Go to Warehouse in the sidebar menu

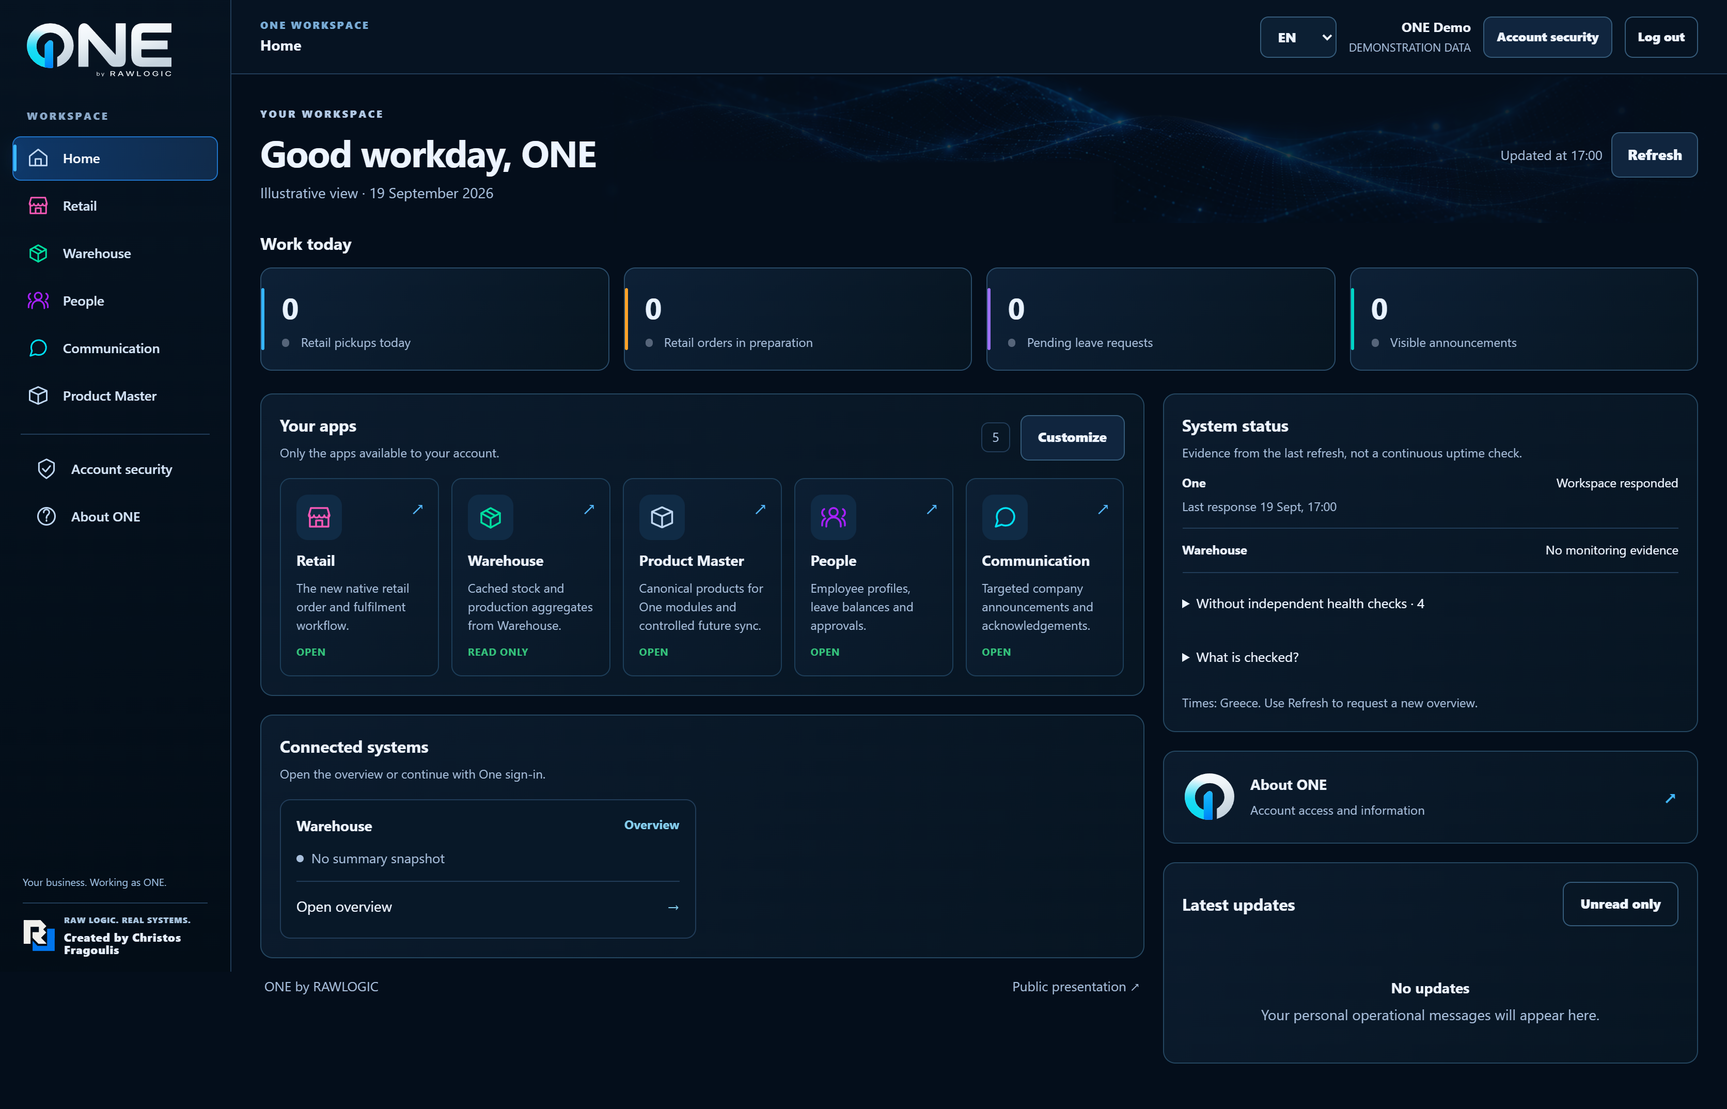(x=115, y=254)
